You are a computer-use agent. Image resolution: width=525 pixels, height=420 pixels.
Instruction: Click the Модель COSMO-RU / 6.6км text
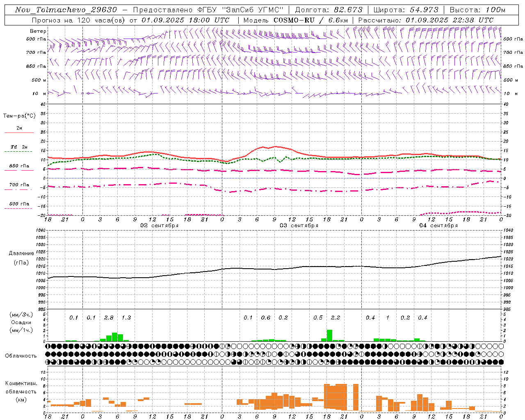click(296, 20)
